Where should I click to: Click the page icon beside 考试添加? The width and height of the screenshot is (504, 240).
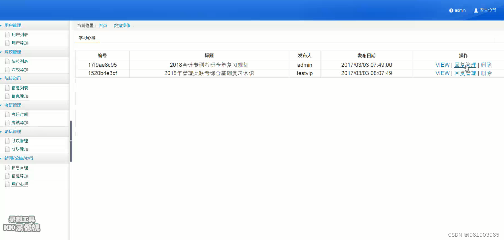coord(7,122)
